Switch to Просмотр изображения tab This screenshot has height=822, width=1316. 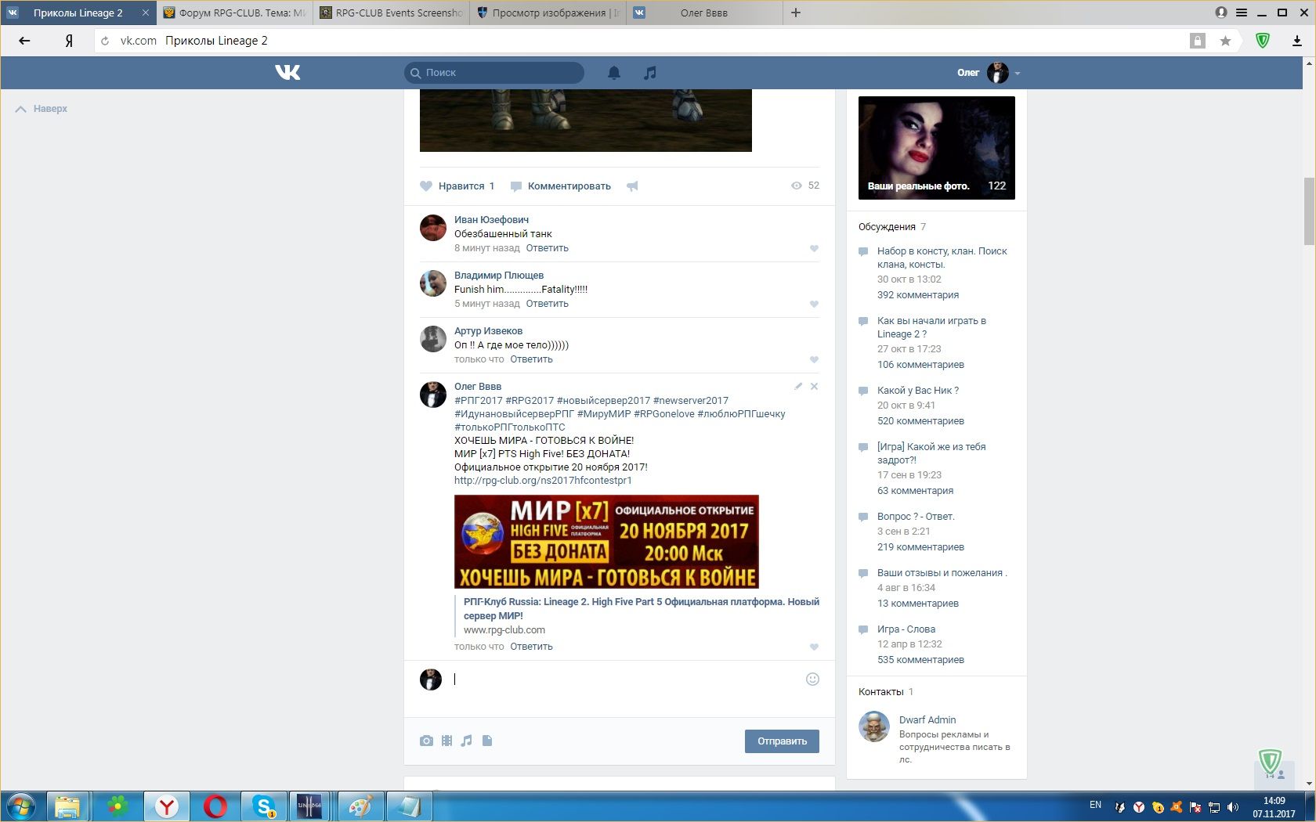point(548,13)
